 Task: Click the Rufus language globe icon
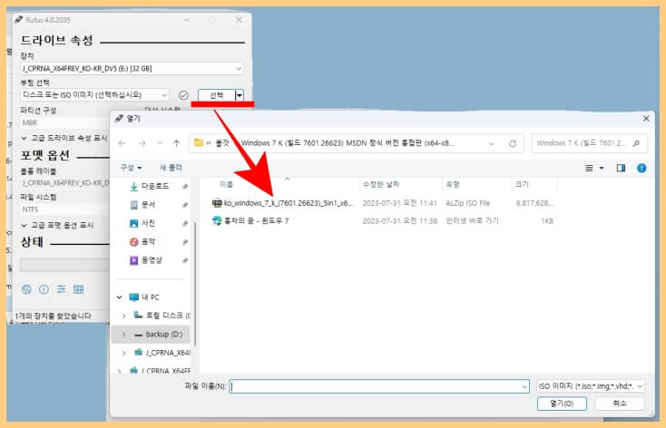[x=26, y=289]
